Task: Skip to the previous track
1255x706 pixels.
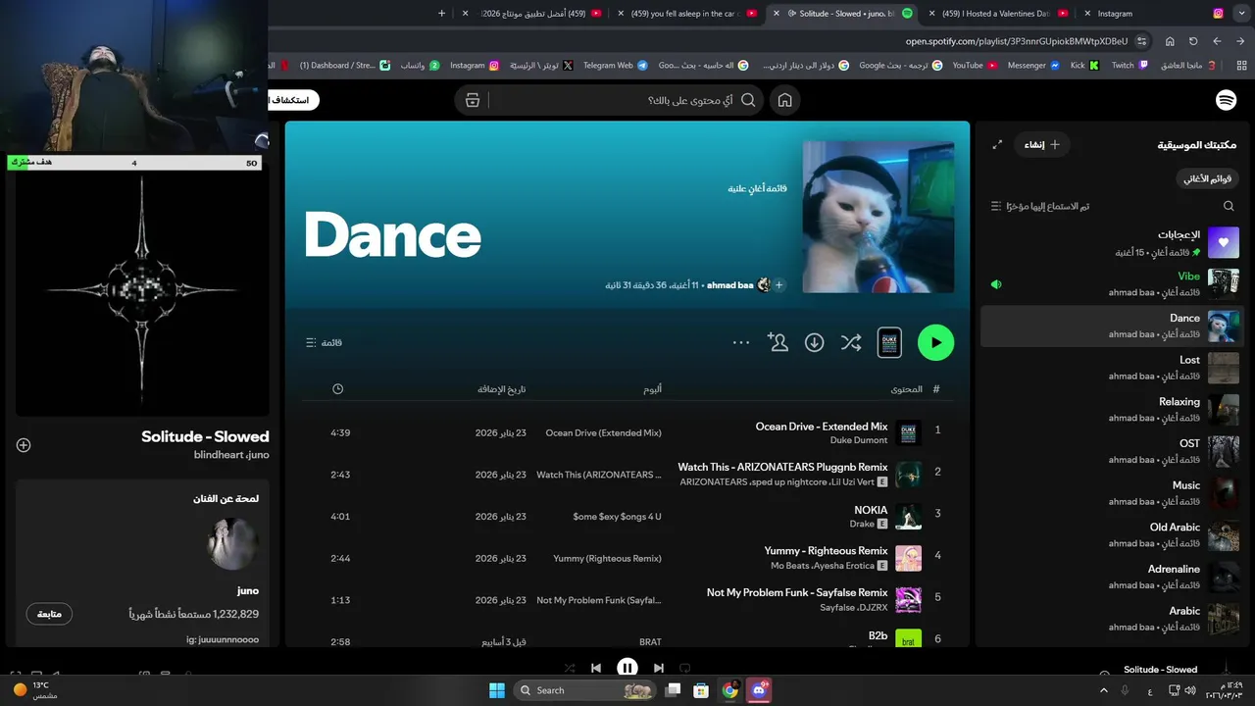Action: point(596,668)
